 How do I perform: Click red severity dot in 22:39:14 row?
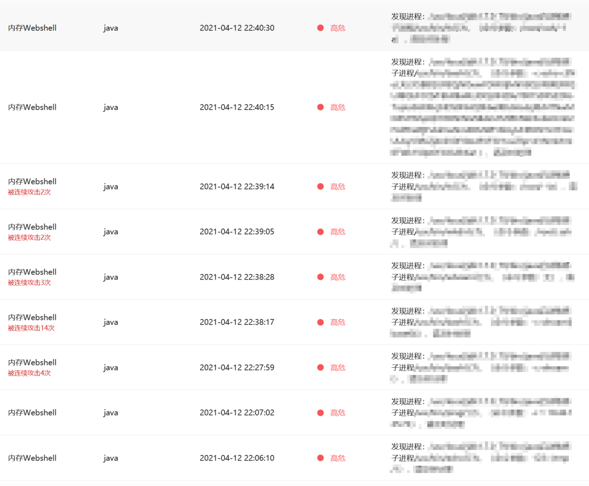[x=321, y=186]
